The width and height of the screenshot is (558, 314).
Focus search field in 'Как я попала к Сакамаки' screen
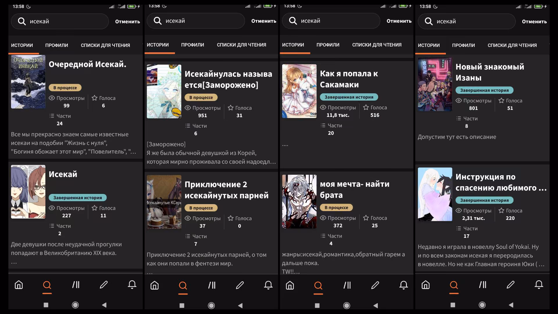(x=331, y=21)
